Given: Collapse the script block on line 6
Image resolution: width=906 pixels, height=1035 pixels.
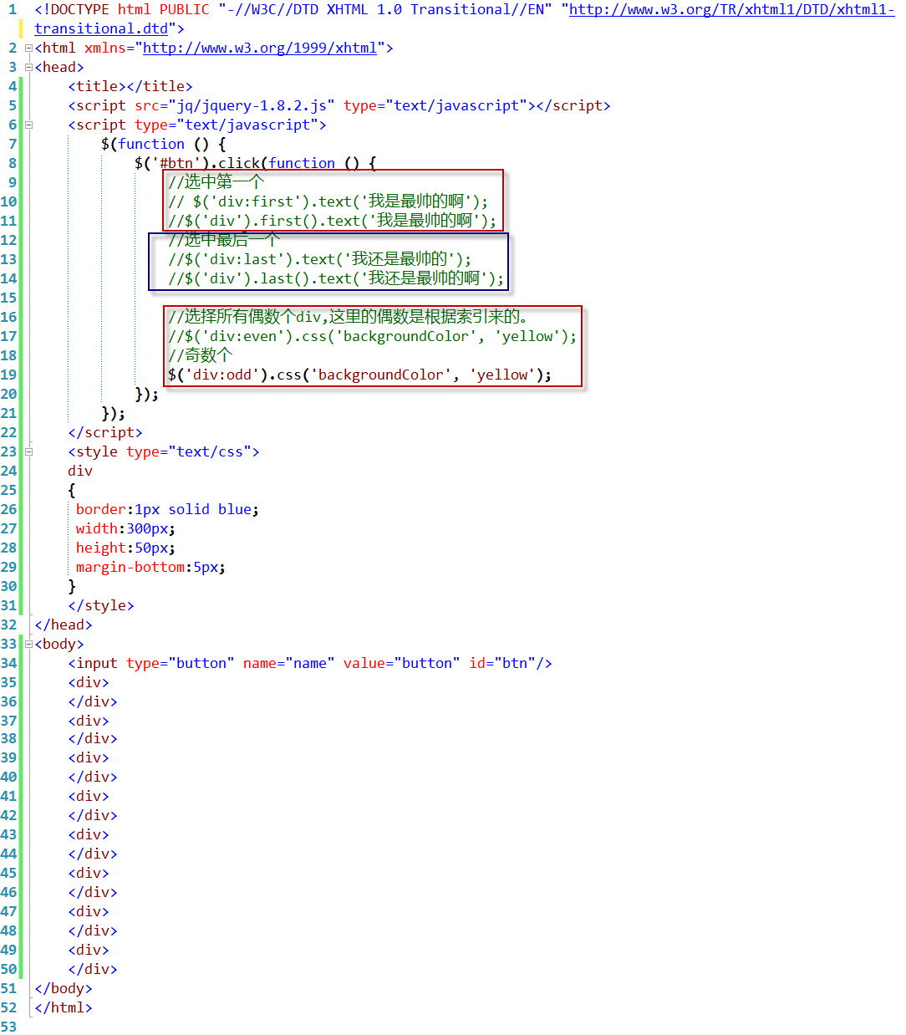Looking at the screenshot, I should (28, 124).
